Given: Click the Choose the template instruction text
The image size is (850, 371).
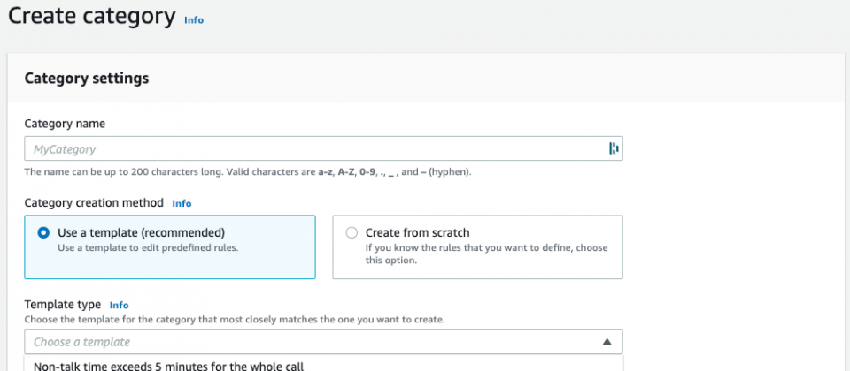Looking at the screenshot, I should (234, 320).
